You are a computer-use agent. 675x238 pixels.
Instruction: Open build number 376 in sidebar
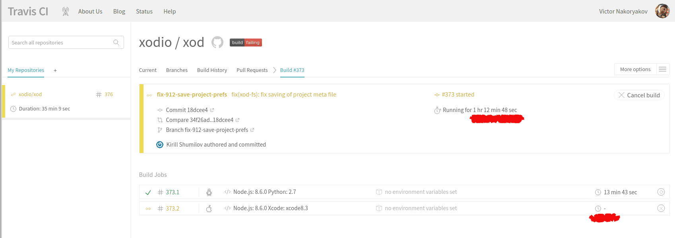[x=109, y=95]
